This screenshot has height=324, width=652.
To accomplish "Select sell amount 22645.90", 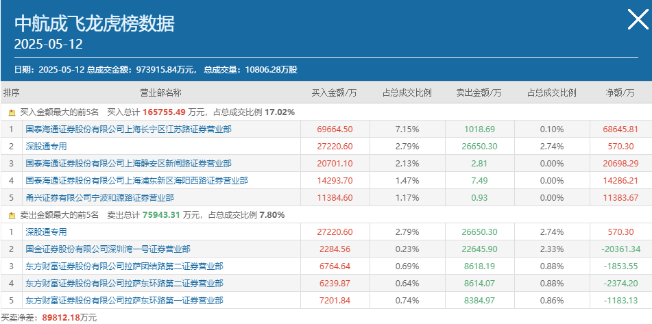I will click(479, 249).
